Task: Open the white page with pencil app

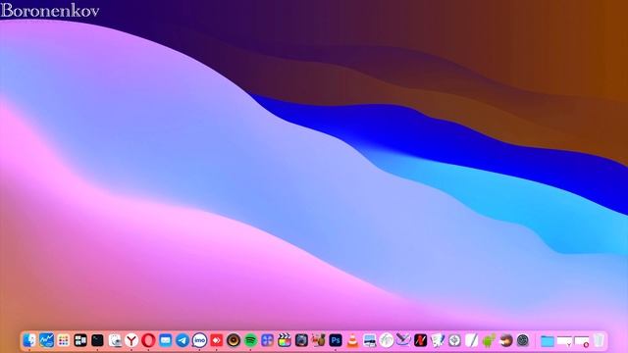Action: click(471, 340)
